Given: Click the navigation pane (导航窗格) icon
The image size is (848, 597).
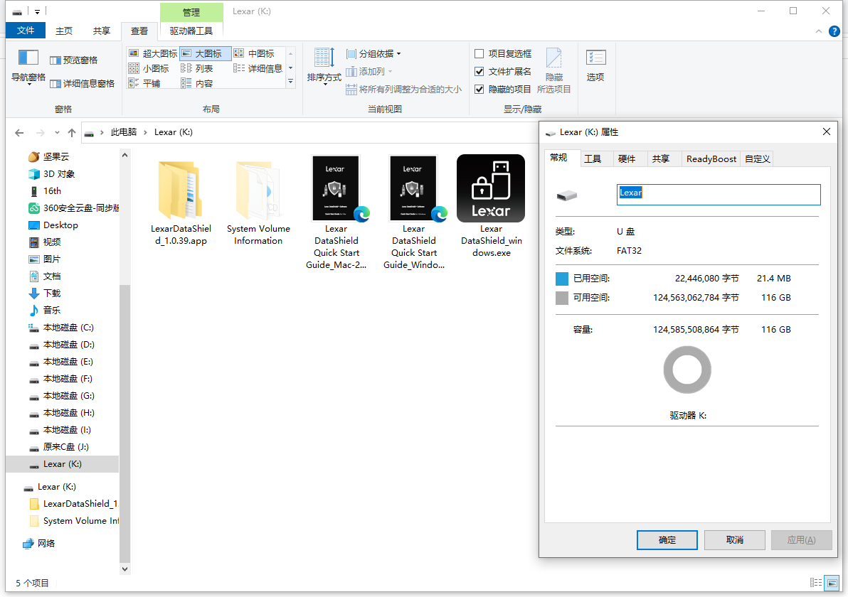Looking at the screenshot, I should pyautogui.click(x=28, y=58).
